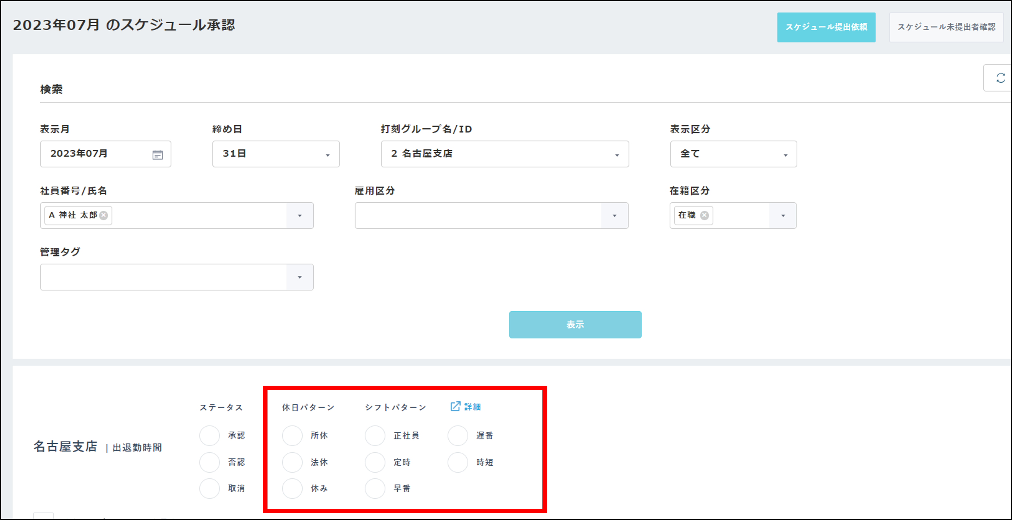This screenshot has width=1012, height=520.
Task: Remove the 神社 太郎 employee filter chip
Action: [x=103, y=215]
